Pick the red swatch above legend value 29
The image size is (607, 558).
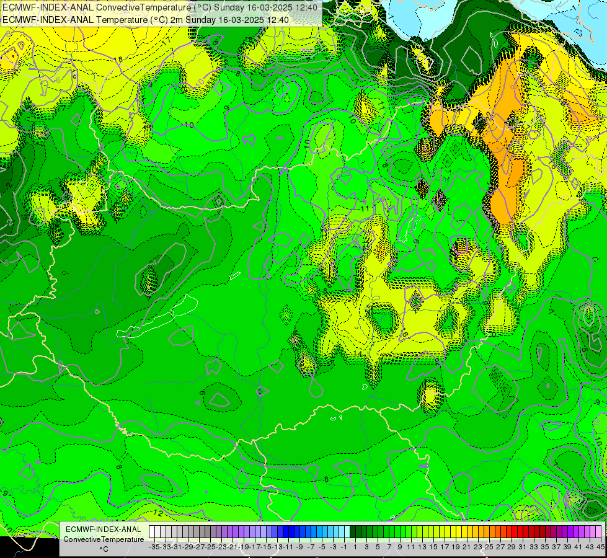pos(510,532)
